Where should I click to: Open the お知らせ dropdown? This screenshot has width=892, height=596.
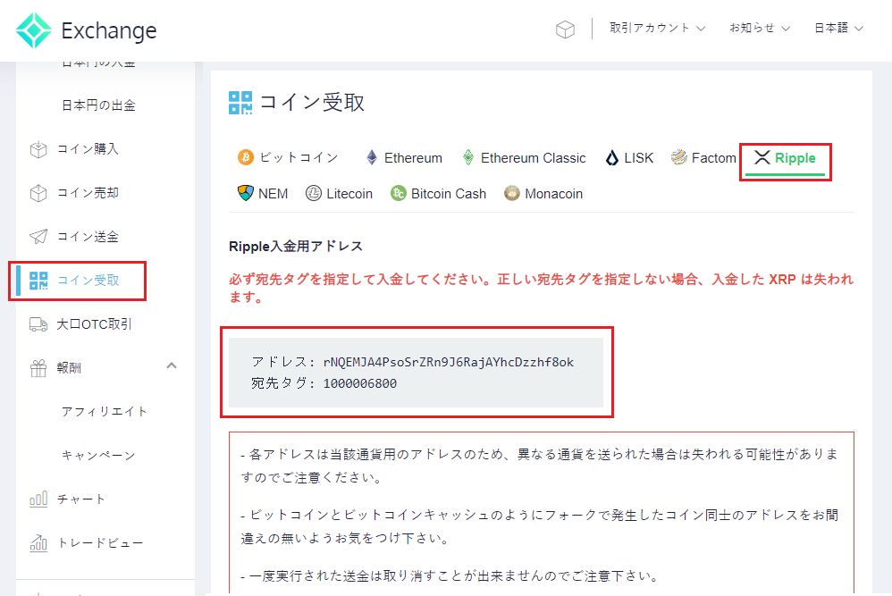[760, 29]
